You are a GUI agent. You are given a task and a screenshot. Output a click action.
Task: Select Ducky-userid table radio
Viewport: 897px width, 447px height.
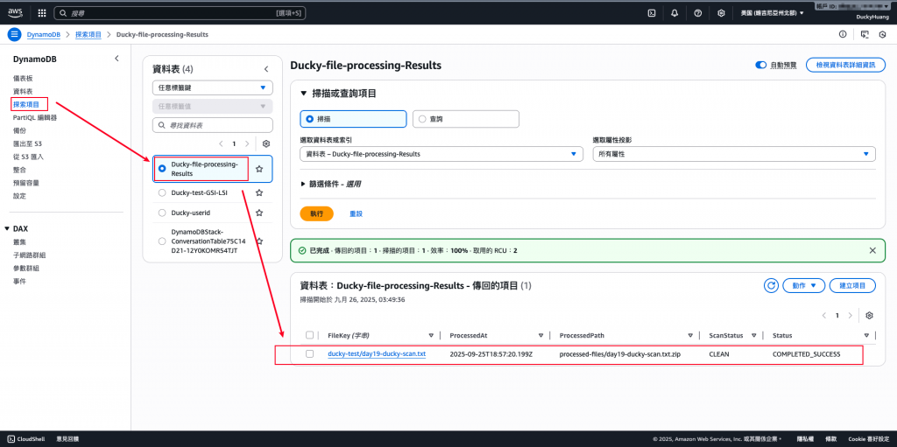[162, 213]
